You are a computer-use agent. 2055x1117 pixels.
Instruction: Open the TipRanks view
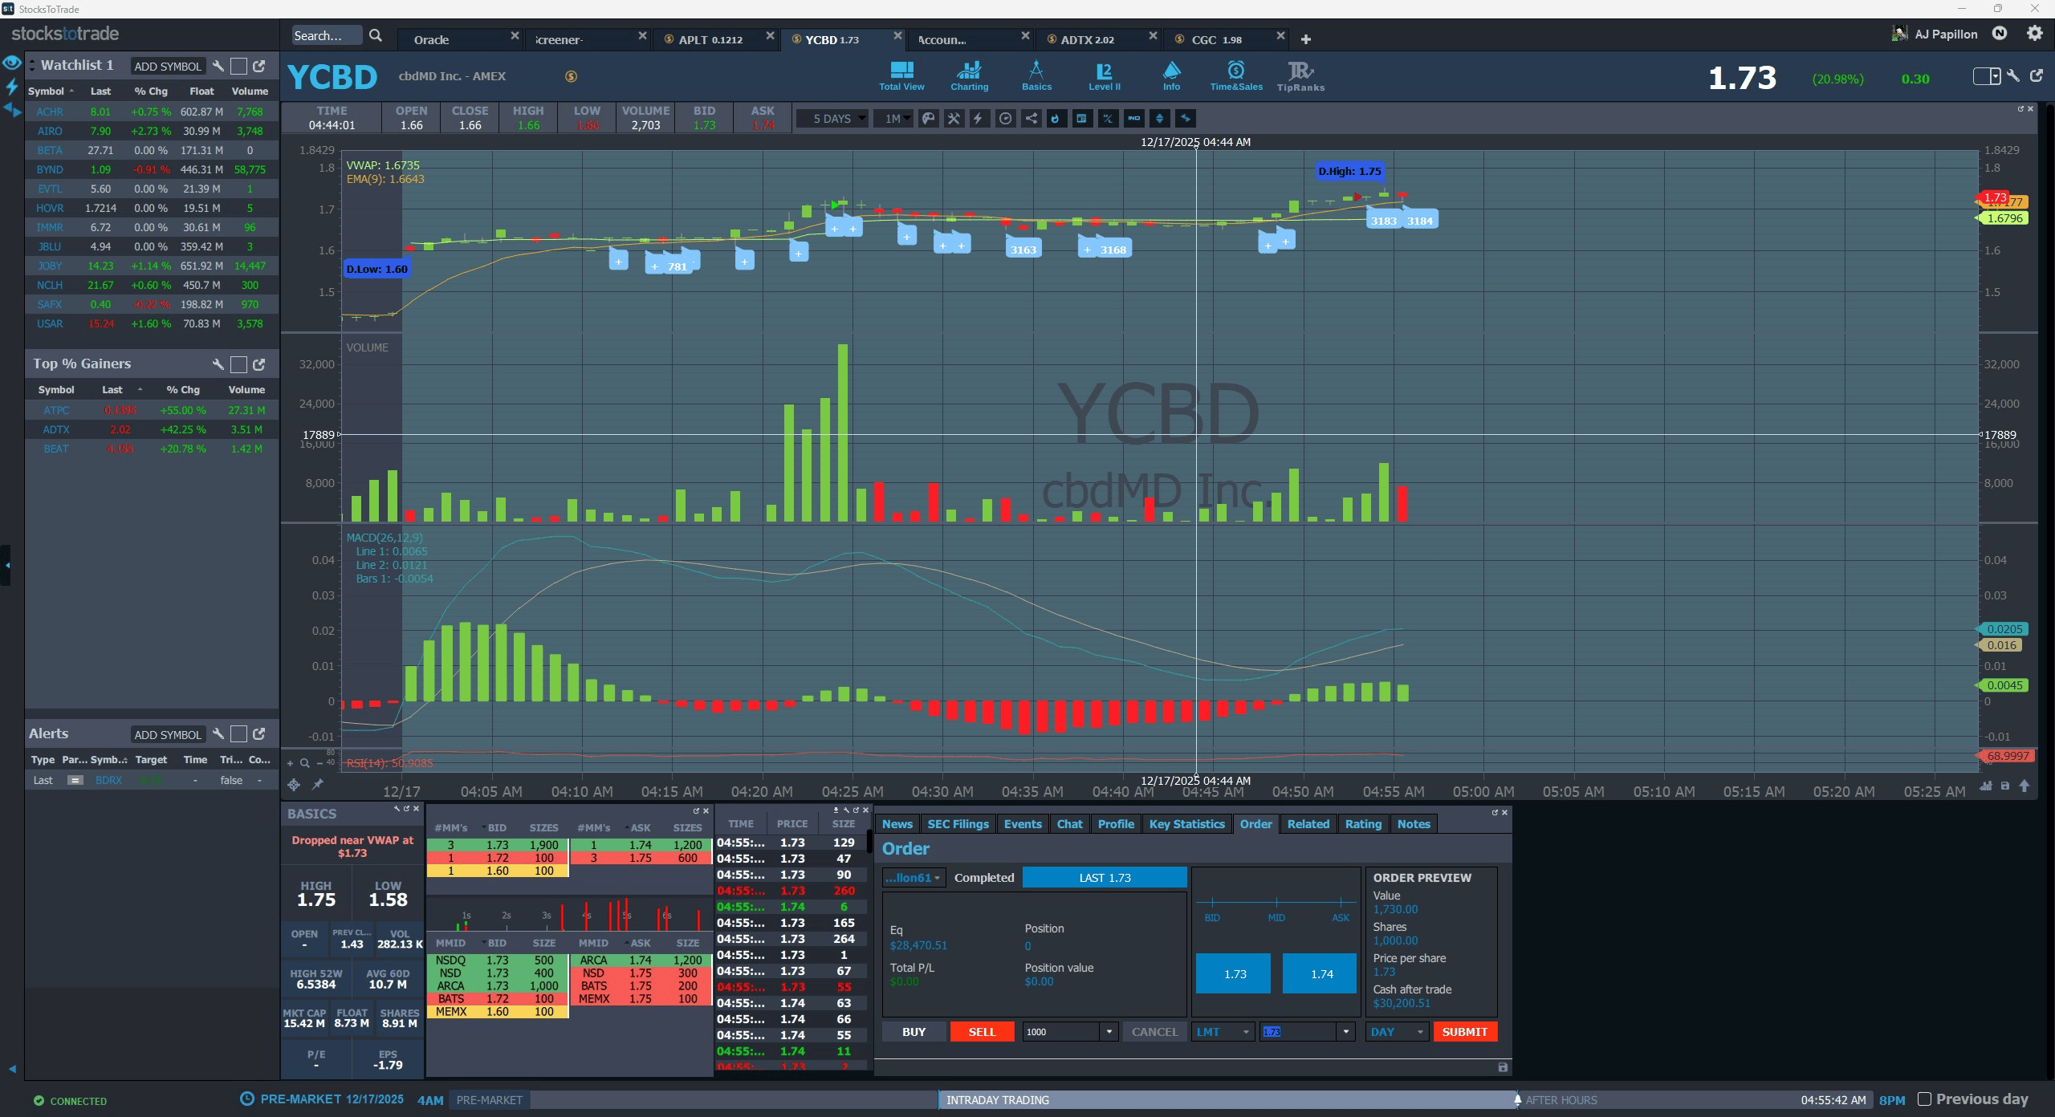pos(1300,76)
